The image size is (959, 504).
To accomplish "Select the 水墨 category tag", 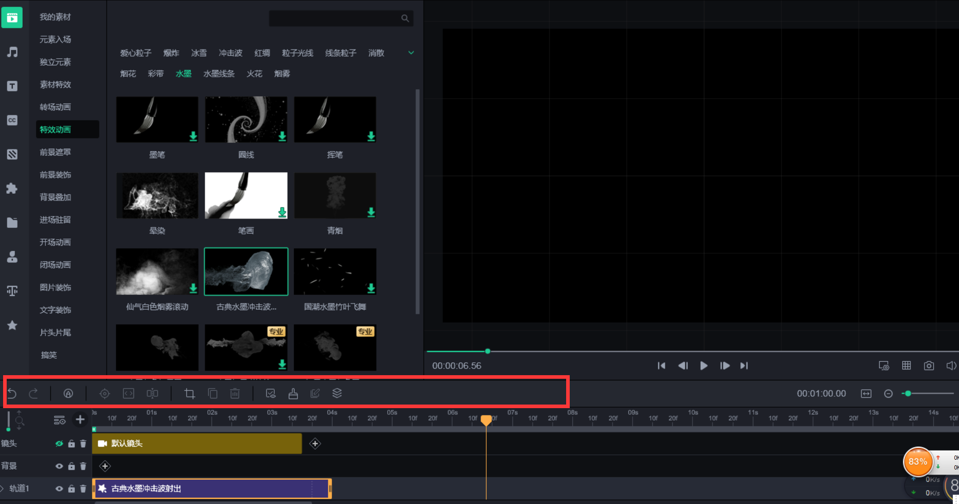I will [184, 74].
